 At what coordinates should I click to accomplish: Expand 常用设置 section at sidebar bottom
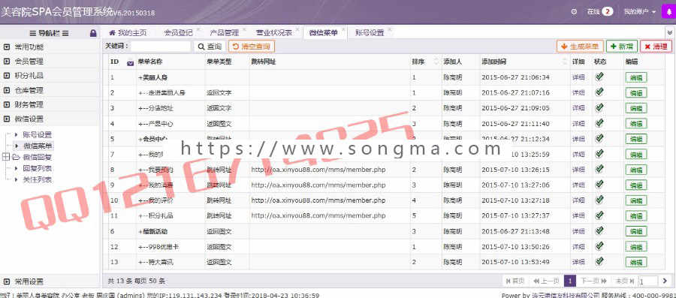click(50, 281)
